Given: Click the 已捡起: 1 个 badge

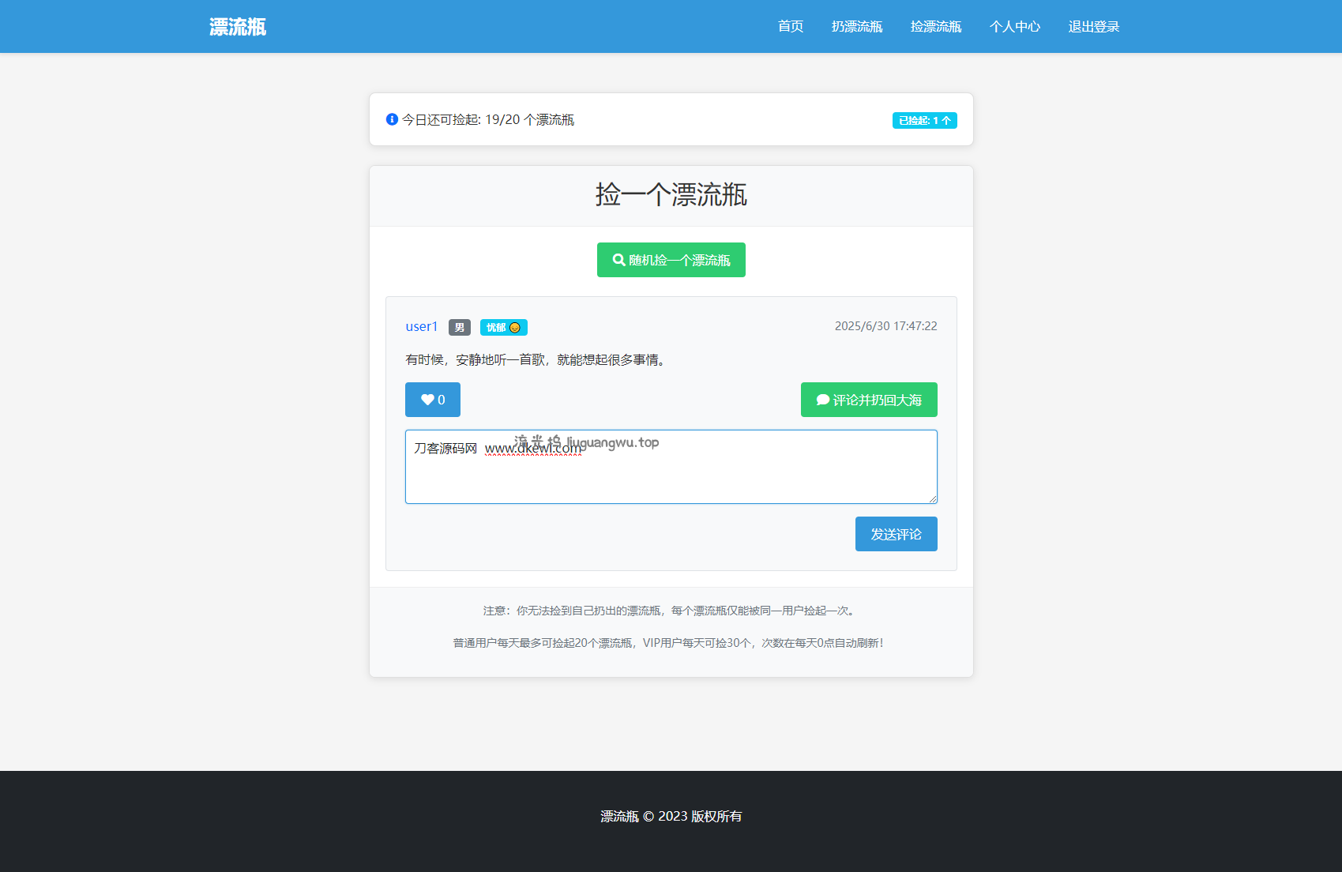Looking at the screenshot, I should coord(924,121).
